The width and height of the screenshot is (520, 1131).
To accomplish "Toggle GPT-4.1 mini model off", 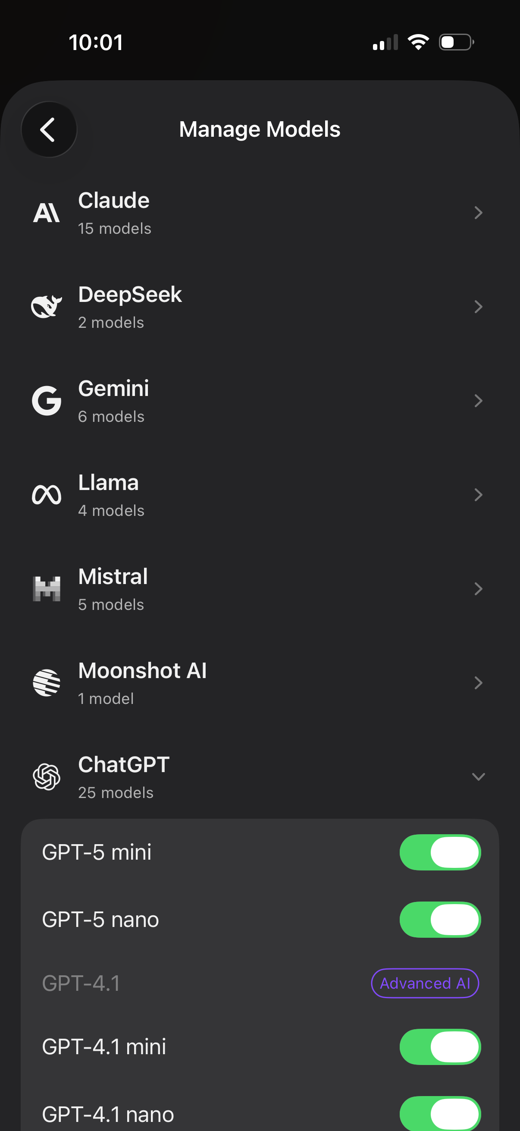I will point(440,1047).
